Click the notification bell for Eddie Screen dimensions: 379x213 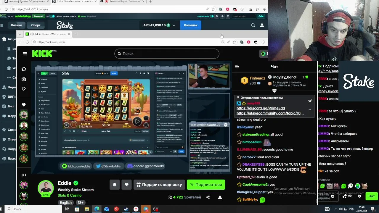pos(115,185)
